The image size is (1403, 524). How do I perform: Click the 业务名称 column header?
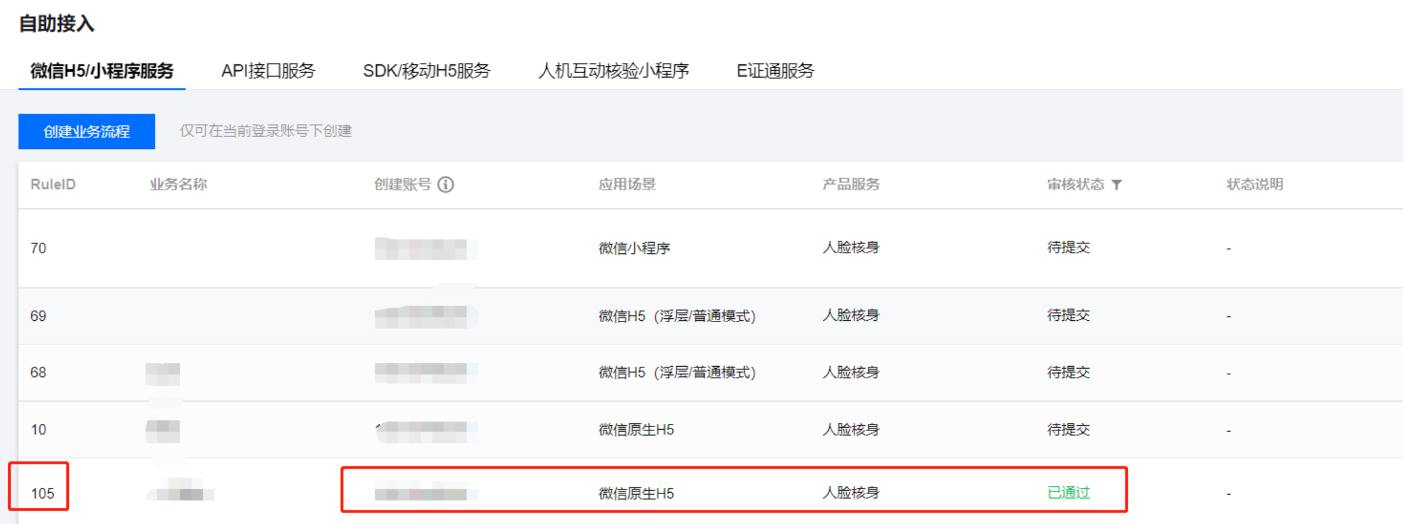[178, 185]
